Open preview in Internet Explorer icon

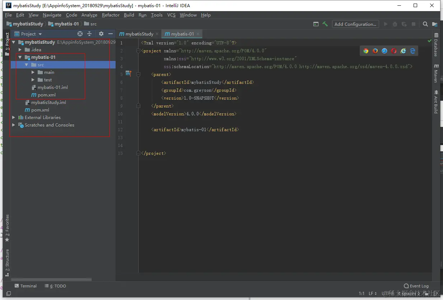click(x=403, y=51)
